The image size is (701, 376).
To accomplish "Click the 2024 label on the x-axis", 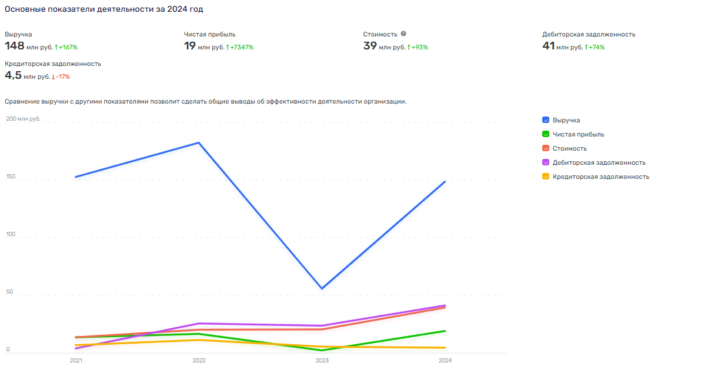I will click(x=445, y=360).
